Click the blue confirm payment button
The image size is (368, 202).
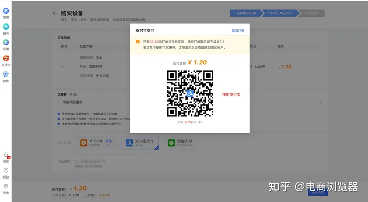click(318, 192)
